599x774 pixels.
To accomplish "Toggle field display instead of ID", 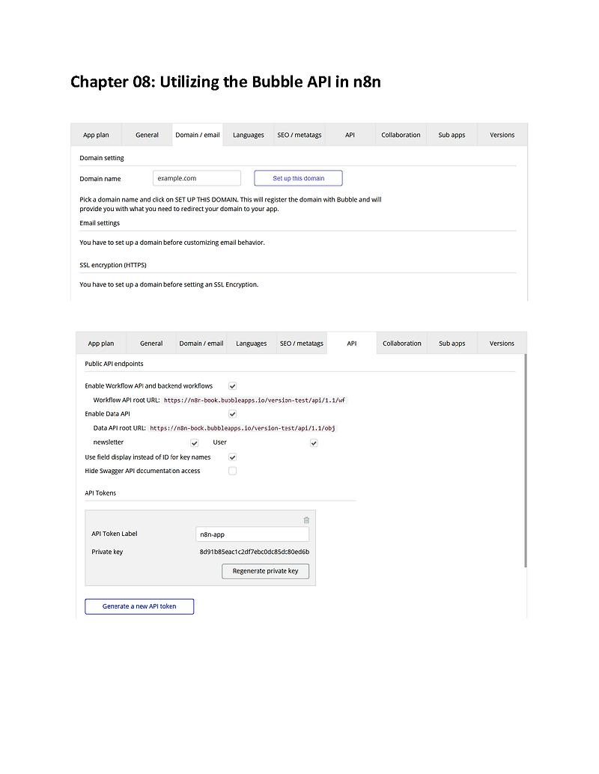I will (x=232, y=457).
